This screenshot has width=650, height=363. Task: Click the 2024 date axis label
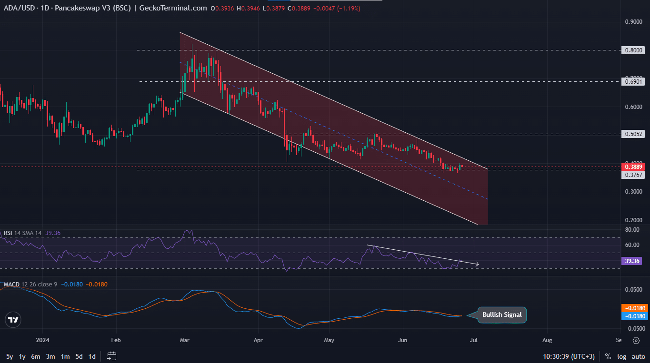pos(42,341)
